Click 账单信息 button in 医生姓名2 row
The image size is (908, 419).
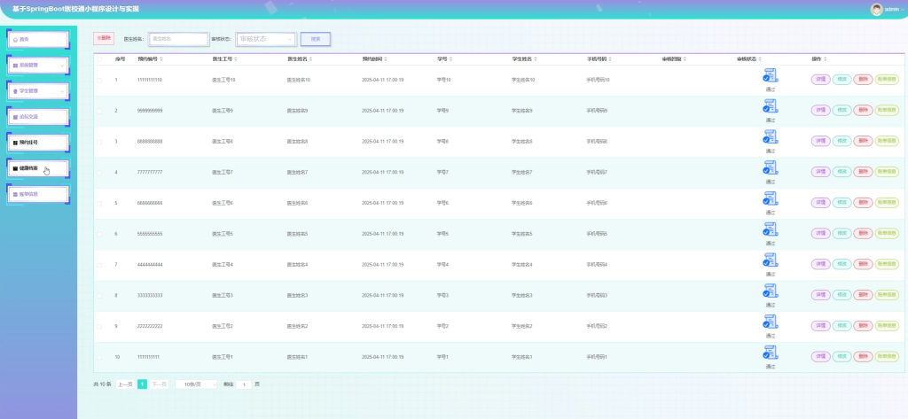887,326
